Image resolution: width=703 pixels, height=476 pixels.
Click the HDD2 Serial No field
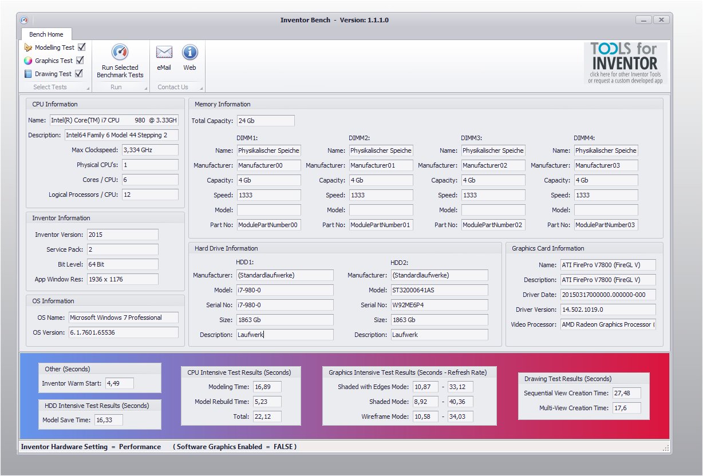click(440, 305)
